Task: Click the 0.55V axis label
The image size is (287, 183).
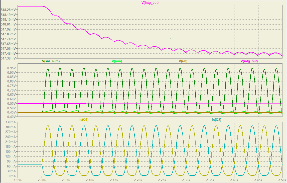Action: click(x=11, y=103)
